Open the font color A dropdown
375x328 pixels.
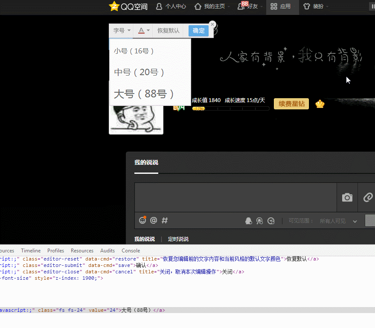(x=144, y=31)
